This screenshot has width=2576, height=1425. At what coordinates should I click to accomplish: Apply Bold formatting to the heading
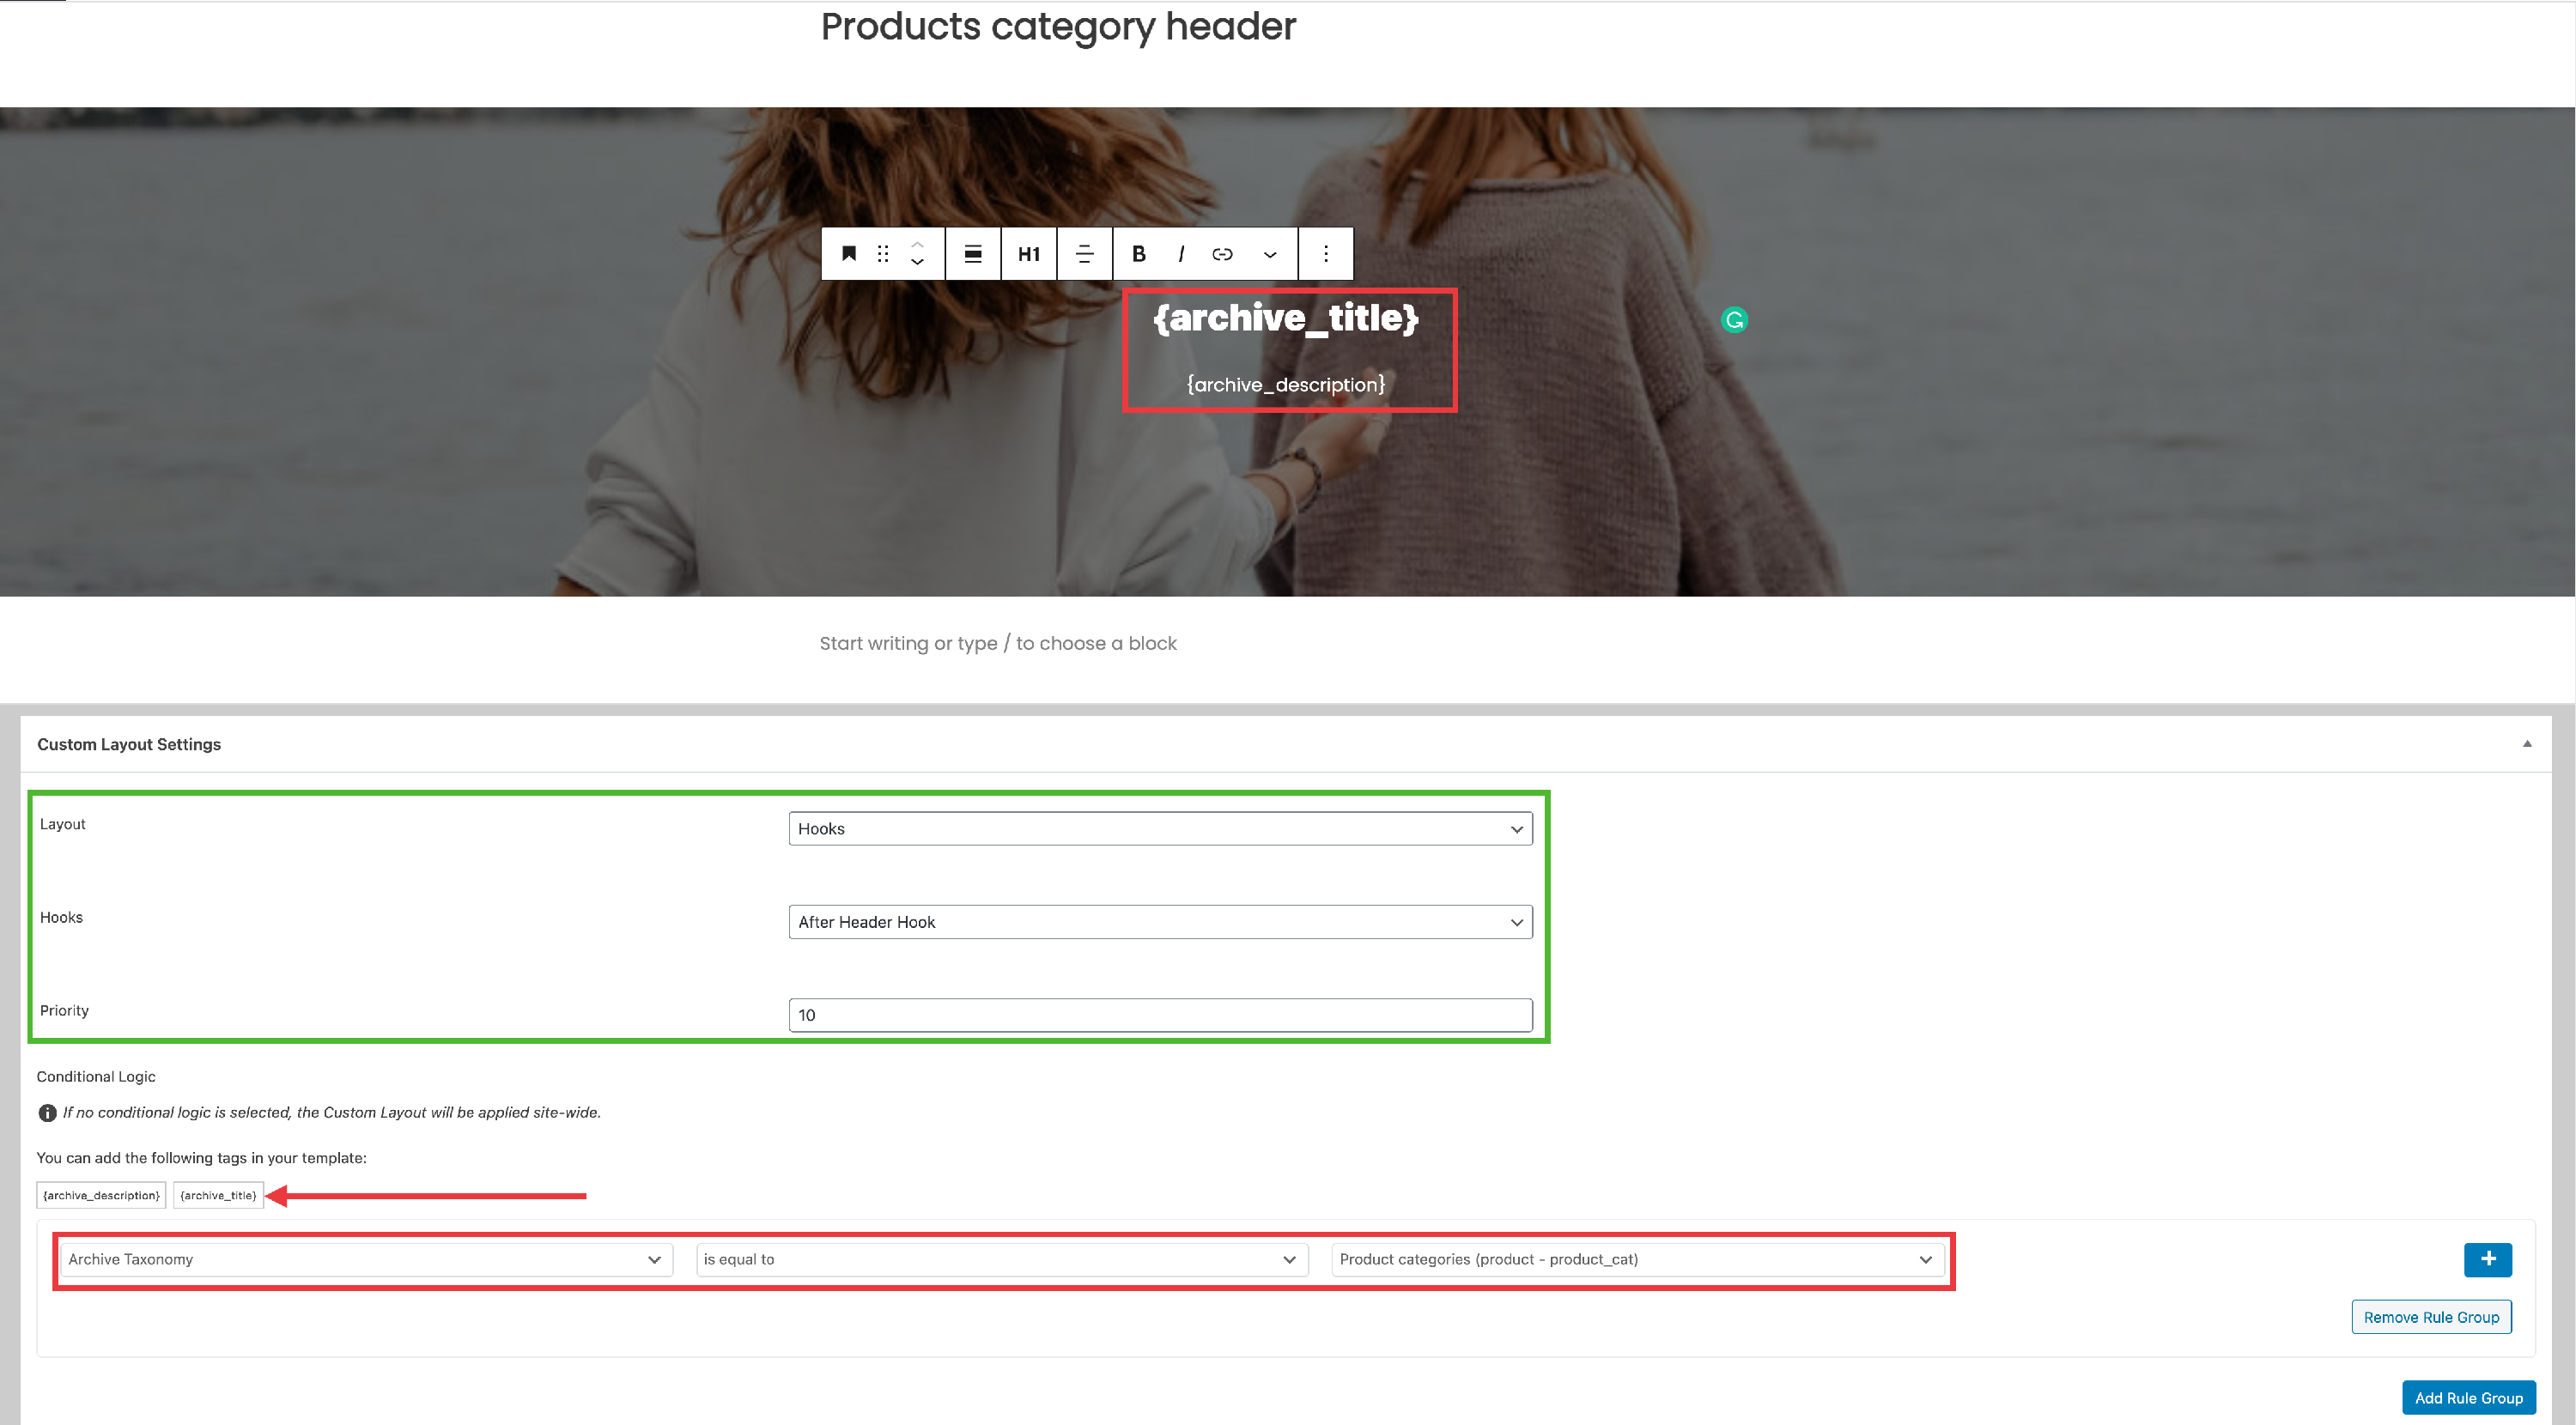point(1138,253)
